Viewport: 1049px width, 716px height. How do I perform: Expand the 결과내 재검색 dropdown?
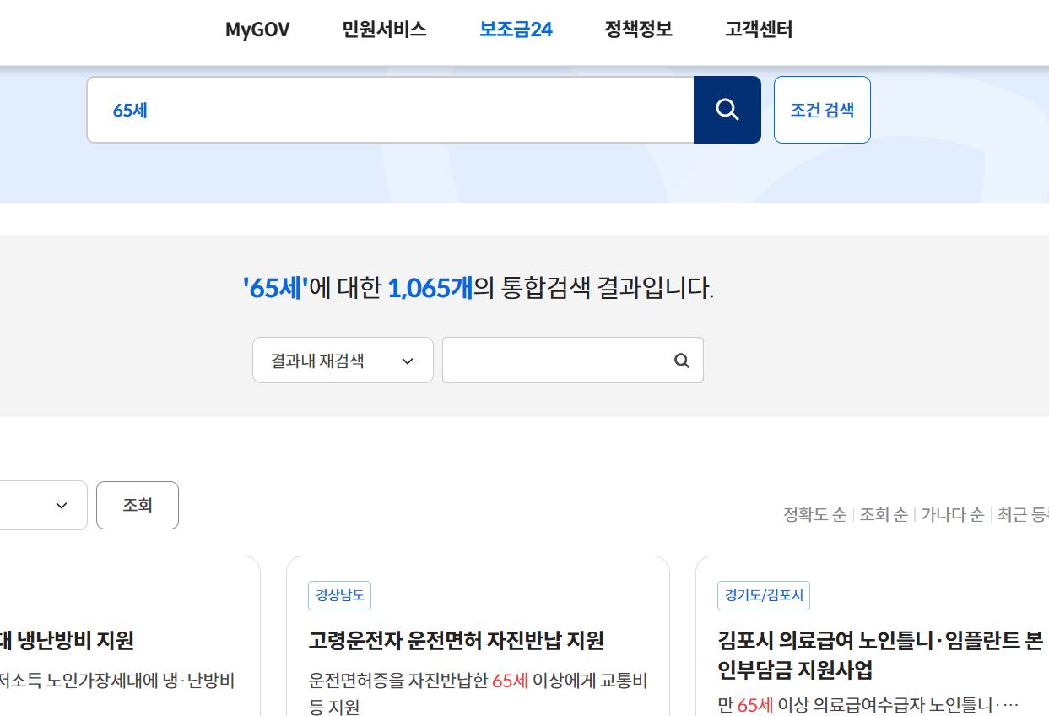coord(343,361)
